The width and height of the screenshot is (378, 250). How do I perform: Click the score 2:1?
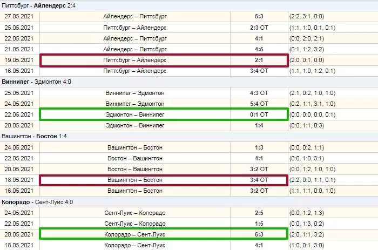pos(259,60)
